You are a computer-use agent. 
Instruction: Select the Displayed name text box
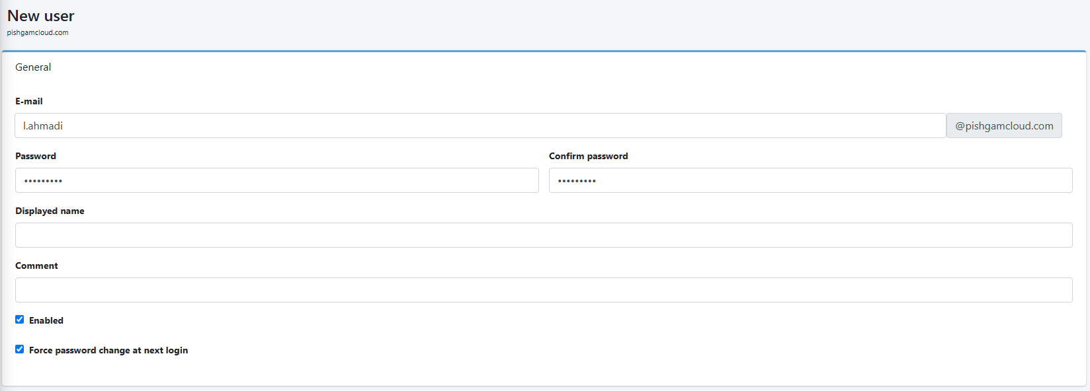pos(544,235)
